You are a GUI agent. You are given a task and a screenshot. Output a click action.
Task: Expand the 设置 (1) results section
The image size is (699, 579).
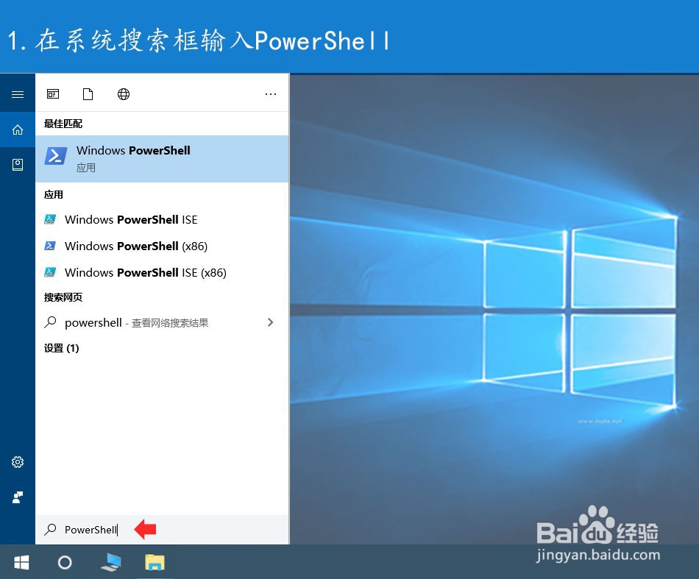[x=63, y=348]
